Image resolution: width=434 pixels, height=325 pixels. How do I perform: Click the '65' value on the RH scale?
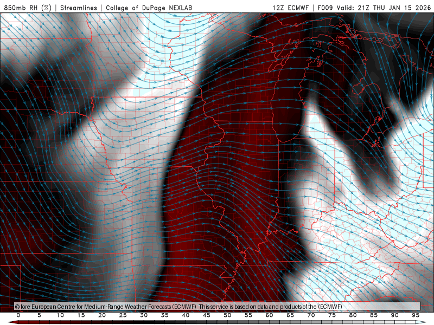[x=290, y=315]
